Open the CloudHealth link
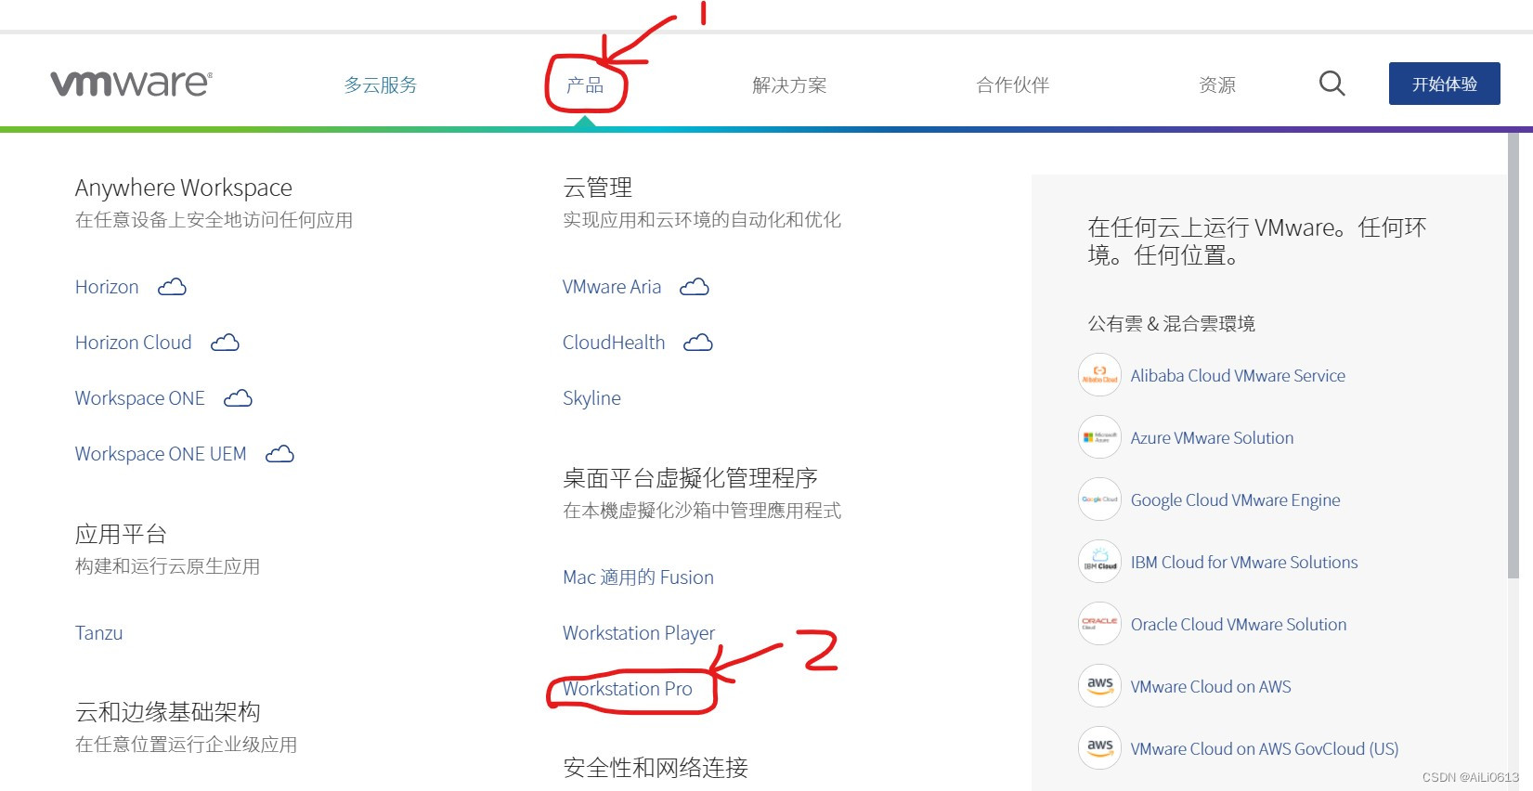 (x=614, y=343)
